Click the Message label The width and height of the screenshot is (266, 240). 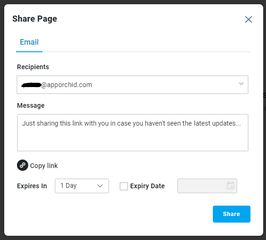[31, 105]
